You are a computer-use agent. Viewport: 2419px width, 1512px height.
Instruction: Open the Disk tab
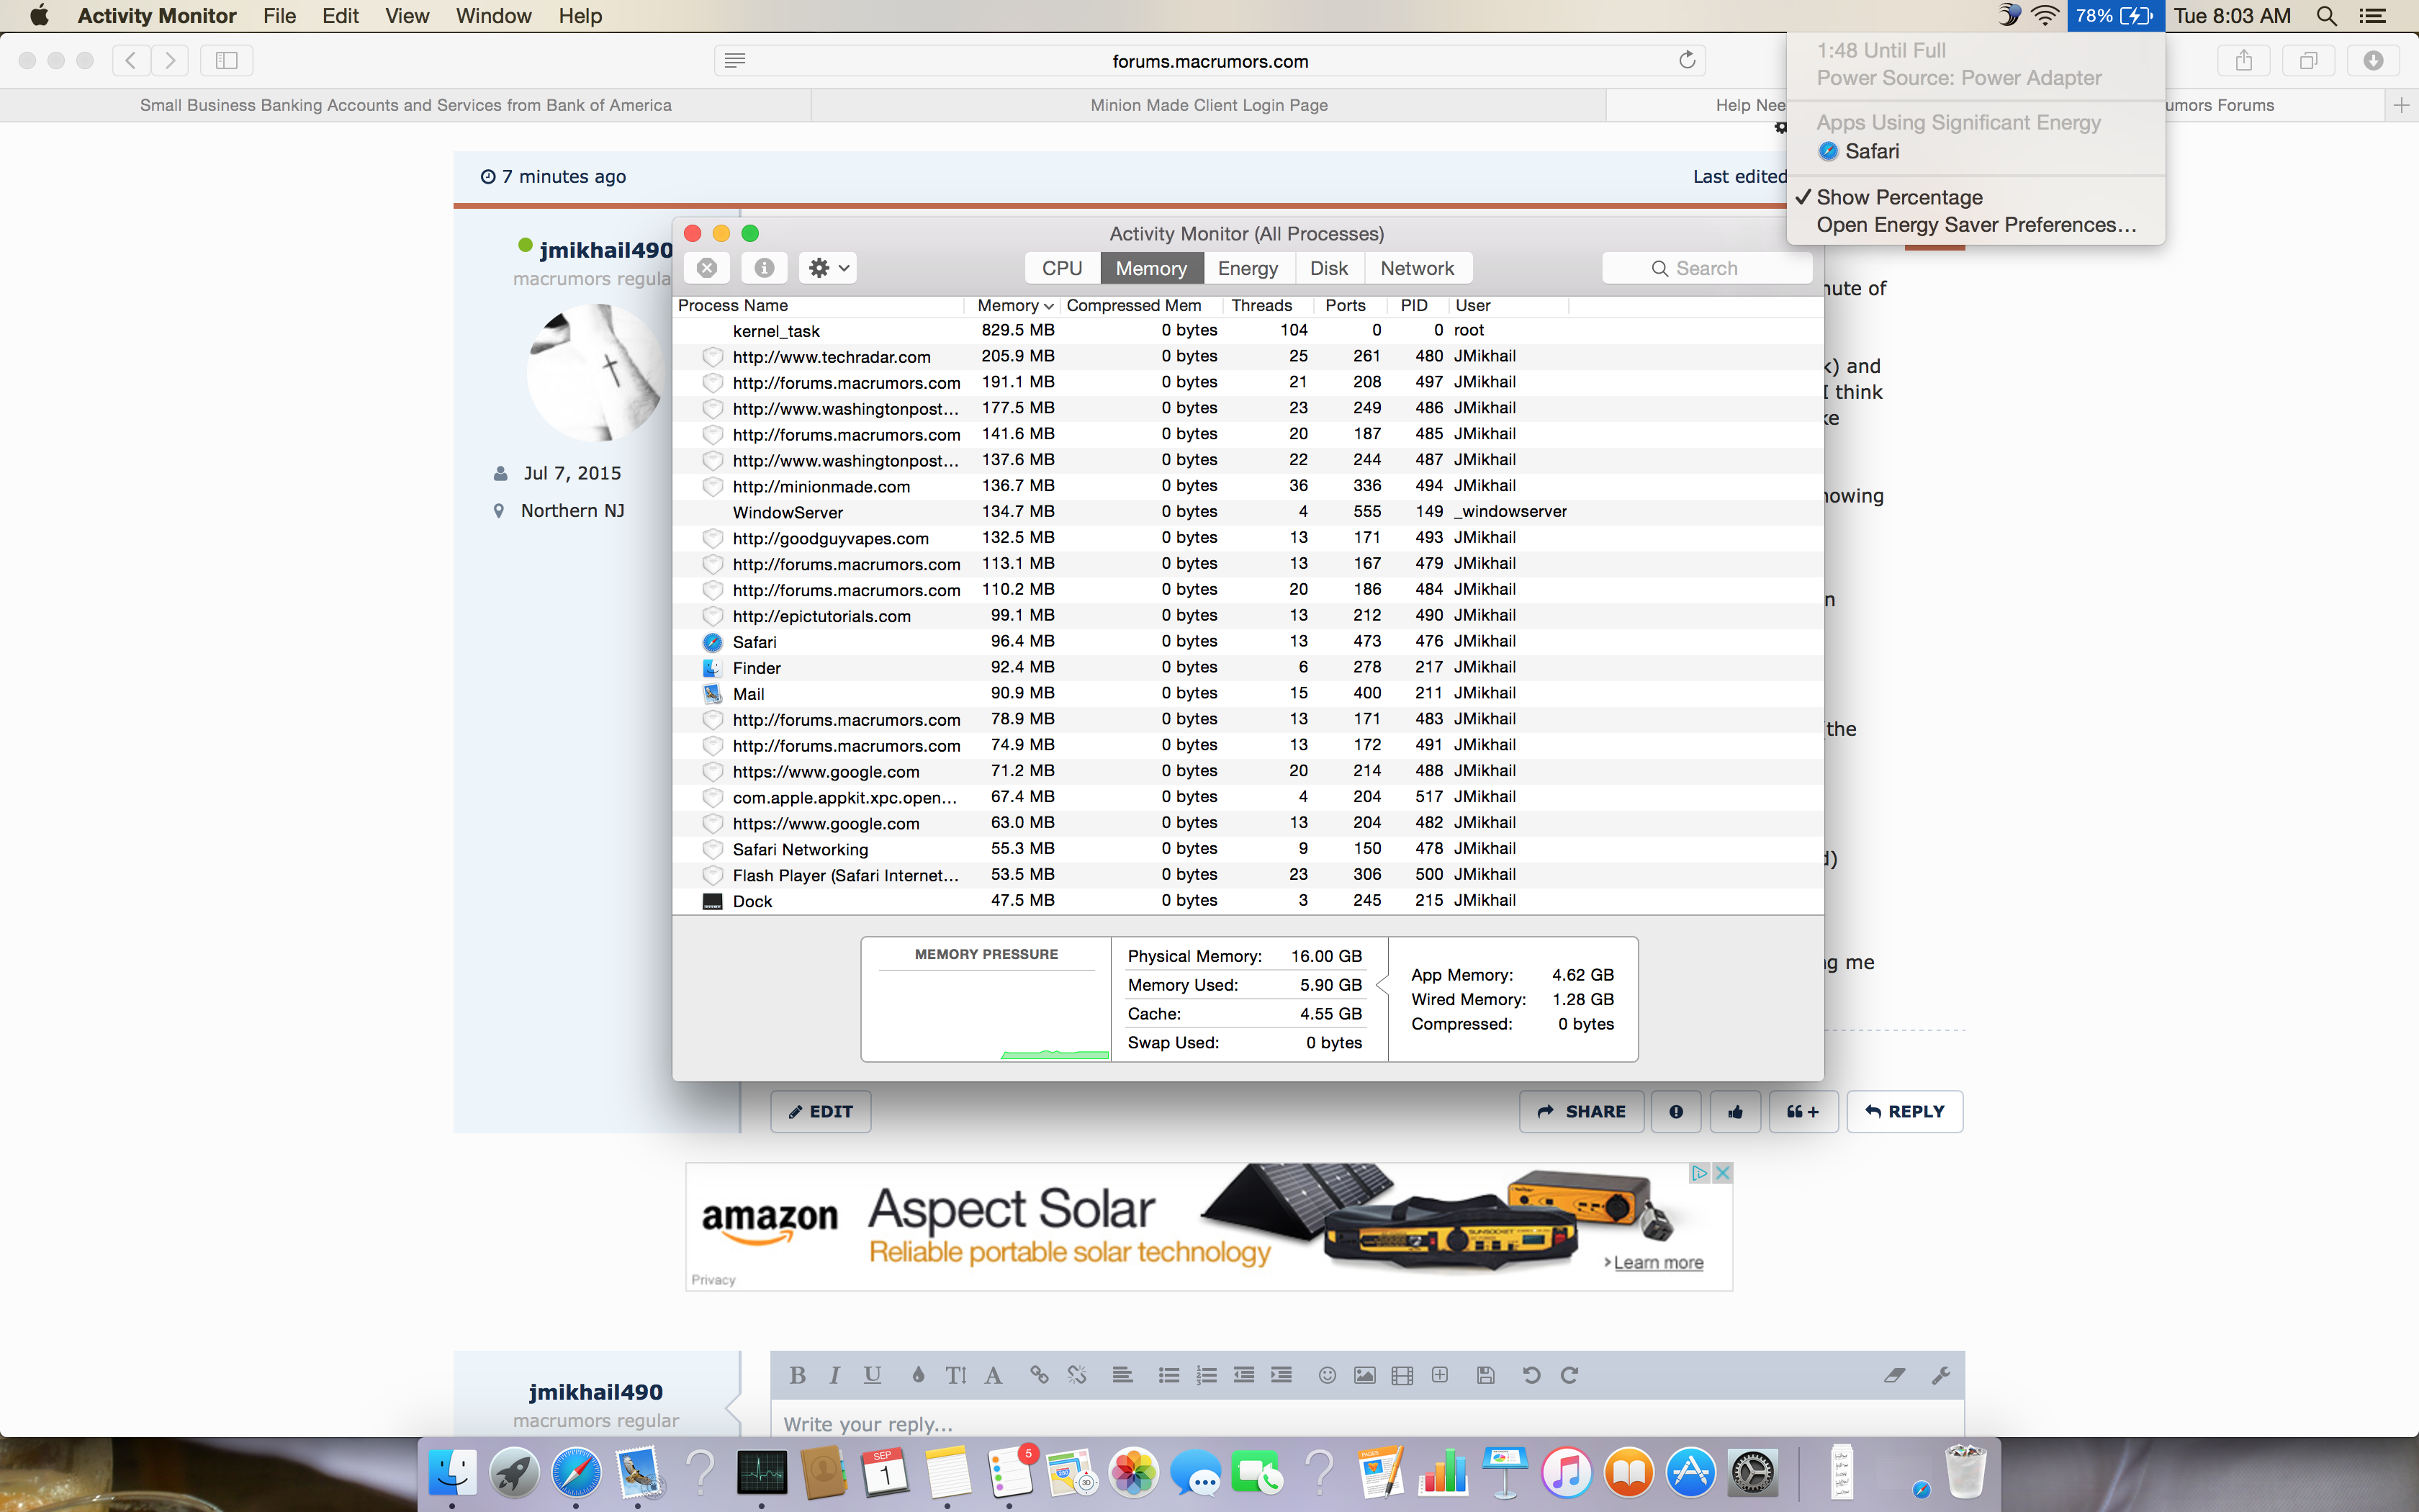point(1328,268)
